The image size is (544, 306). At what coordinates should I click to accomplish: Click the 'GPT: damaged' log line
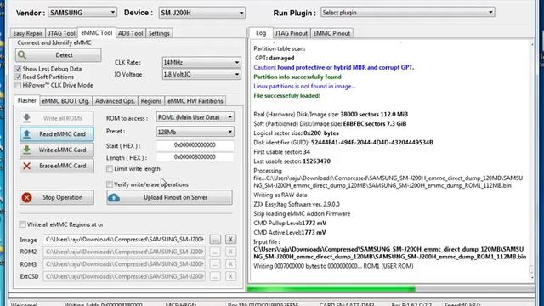point(274,58)
